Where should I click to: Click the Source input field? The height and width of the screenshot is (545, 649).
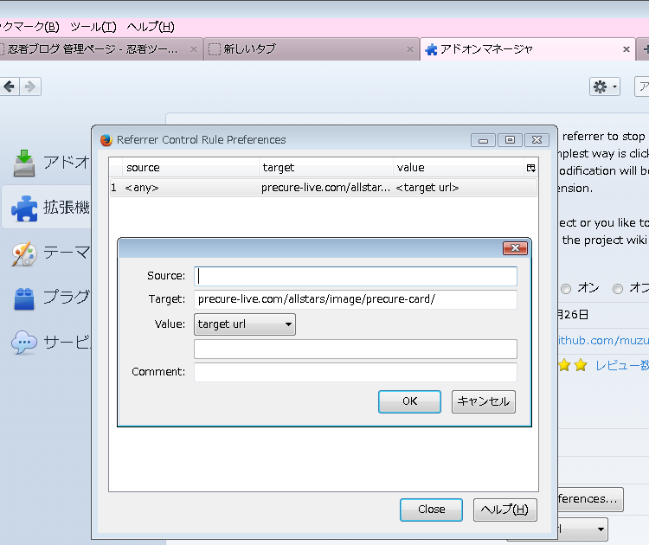(x=356, y=276)
